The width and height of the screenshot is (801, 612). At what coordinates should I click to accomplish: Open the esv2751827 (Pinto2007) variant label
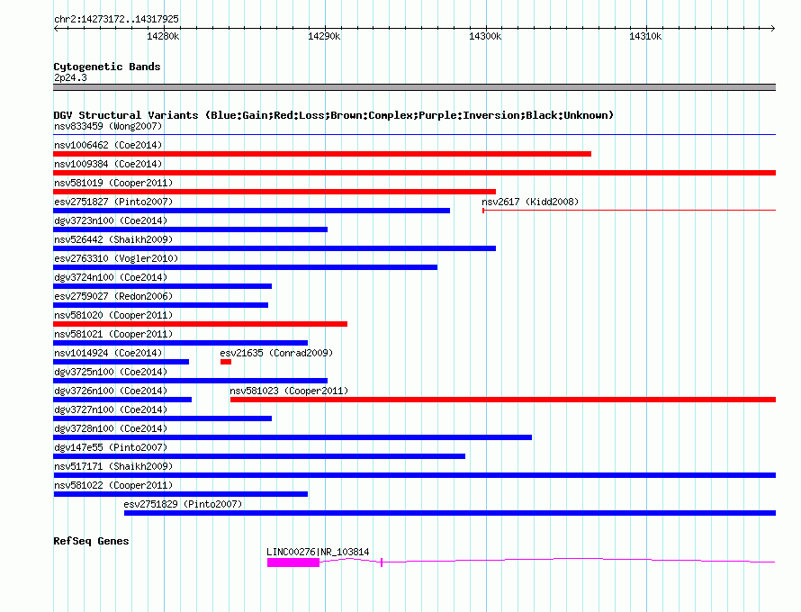113,202
